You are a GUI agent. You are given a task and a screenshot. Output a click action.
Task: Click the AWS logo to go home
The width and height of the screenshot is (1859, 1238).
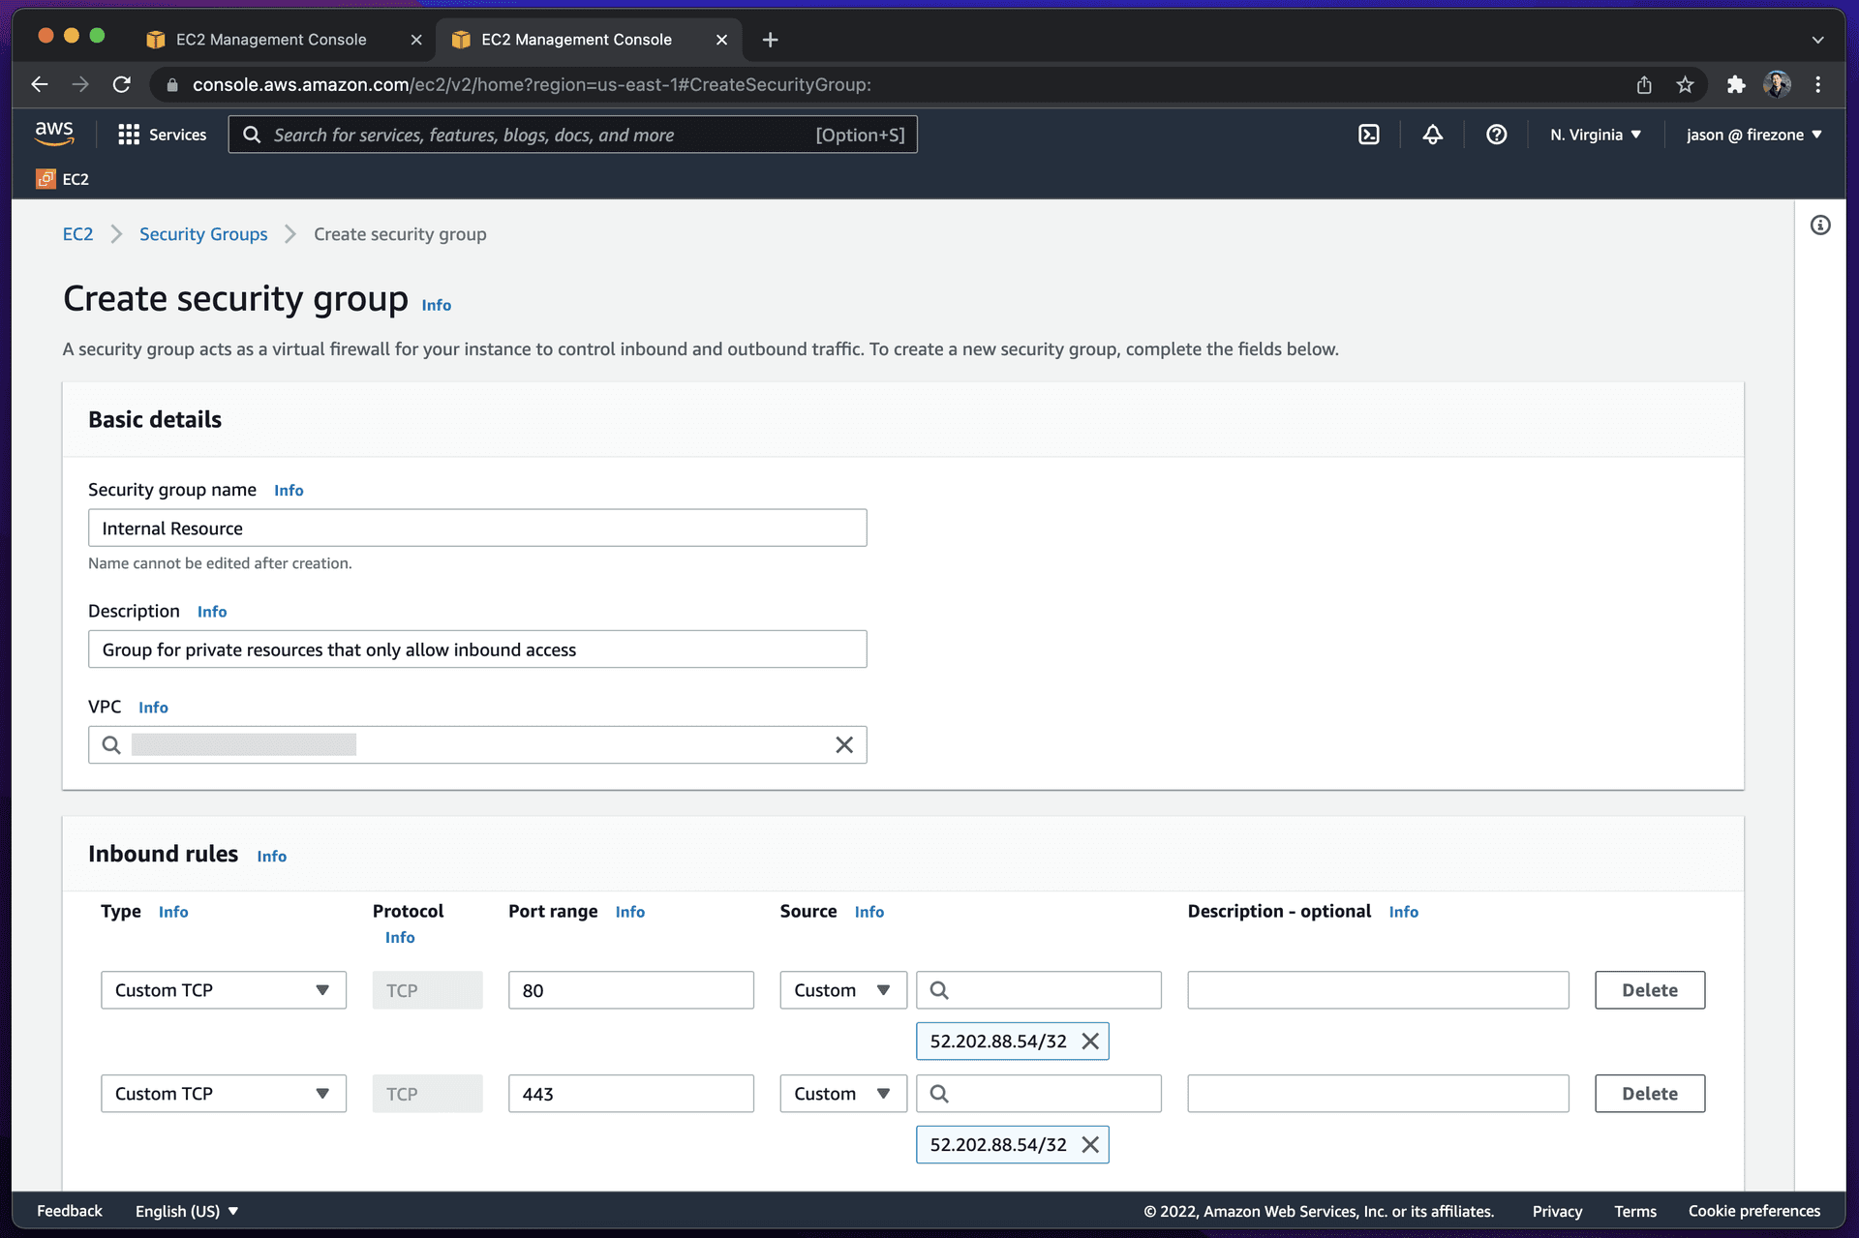click(x=54, y=133)
